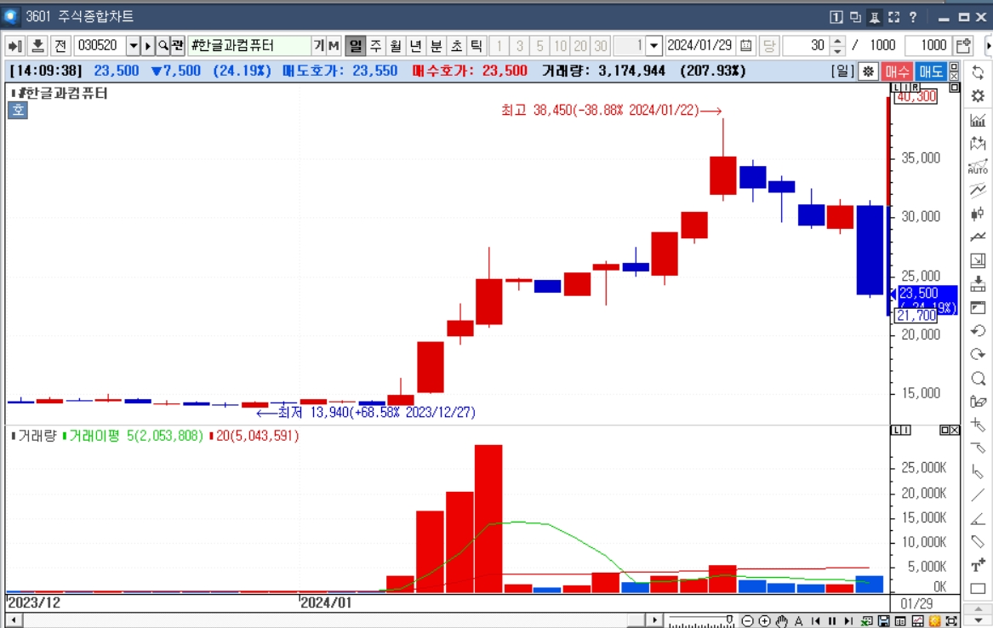Screen dimensions: 993x628
Task: Expand the interval value dropdown next to 1
Action: coord(654,46)
